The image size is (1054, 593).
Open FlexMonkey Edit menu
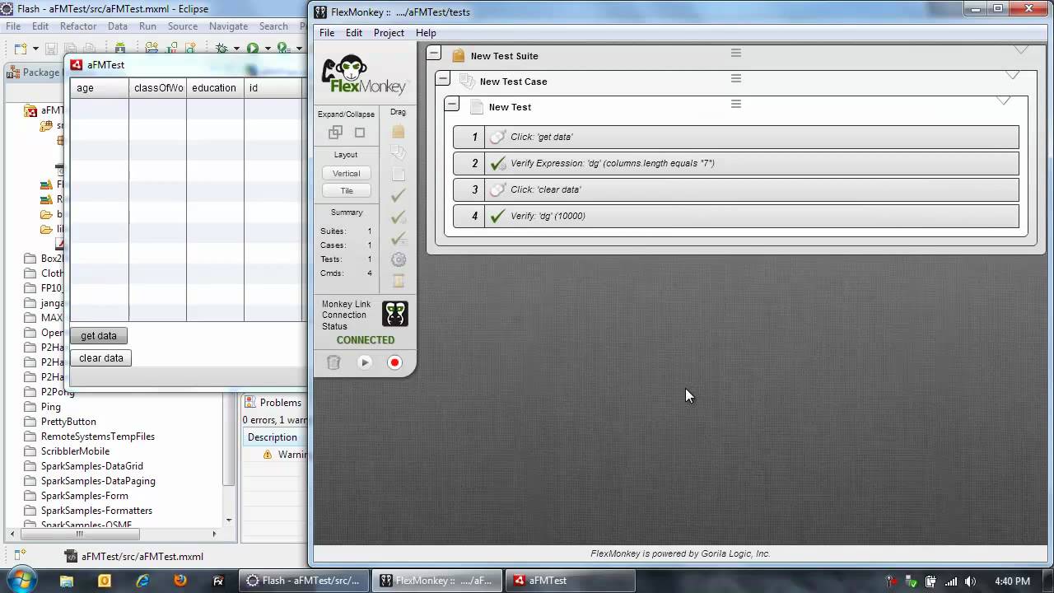click(x=354, y=33)
